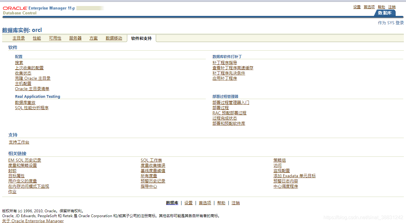Image resolution: width=406 pixels, height=223 pixels.
Task: Click 用户定义的度量 link
Action: [x=22, y=181]
